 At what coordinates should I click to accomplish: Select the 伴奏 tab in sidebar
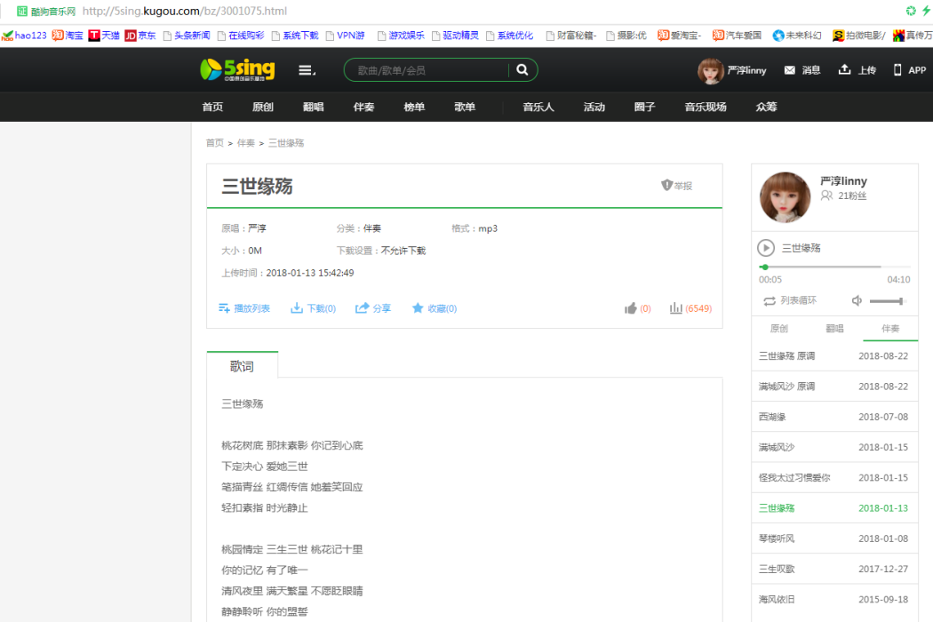click(x=890, y=329)
